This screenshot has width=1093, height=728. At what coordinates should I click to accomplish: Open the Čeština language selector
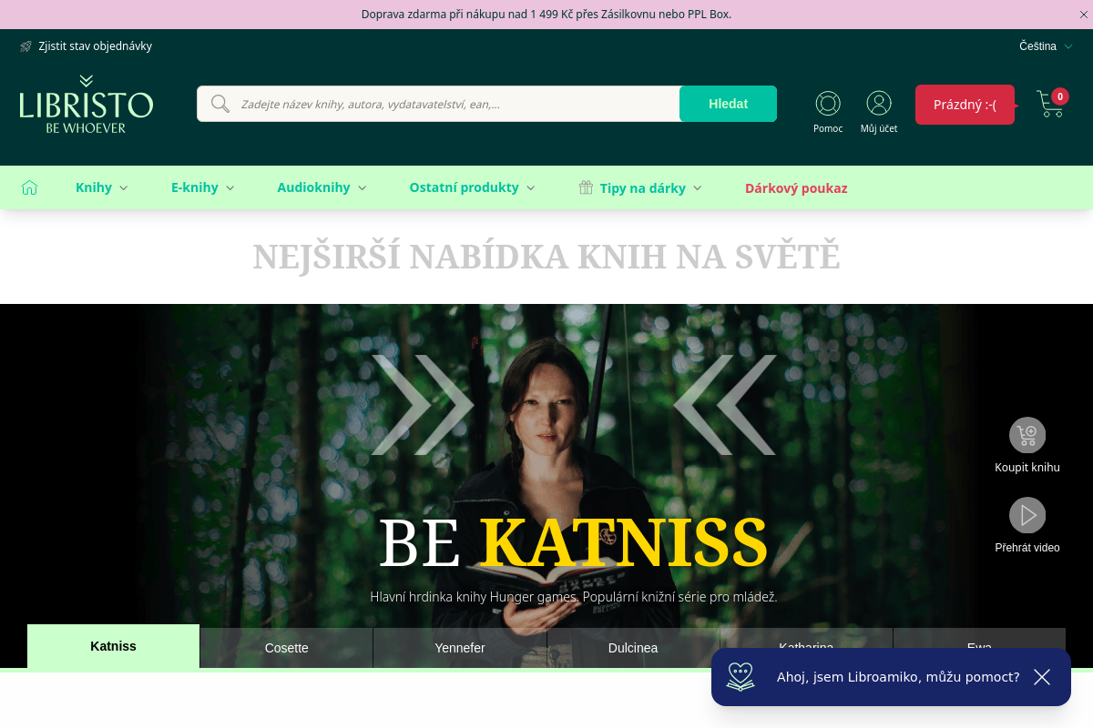tap(1046, 46)
